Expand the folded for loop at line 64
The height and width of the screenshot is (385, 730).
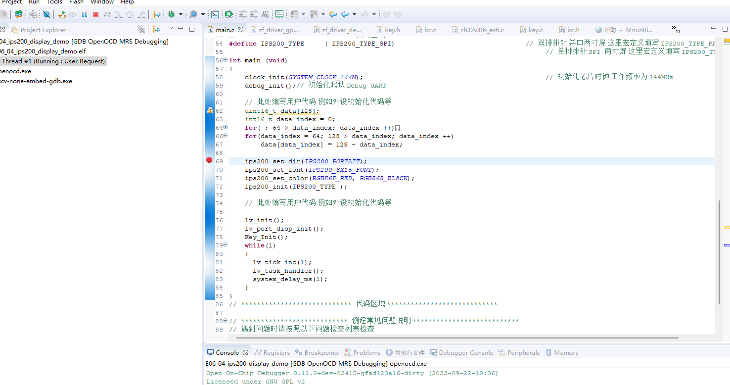[226, 127]
